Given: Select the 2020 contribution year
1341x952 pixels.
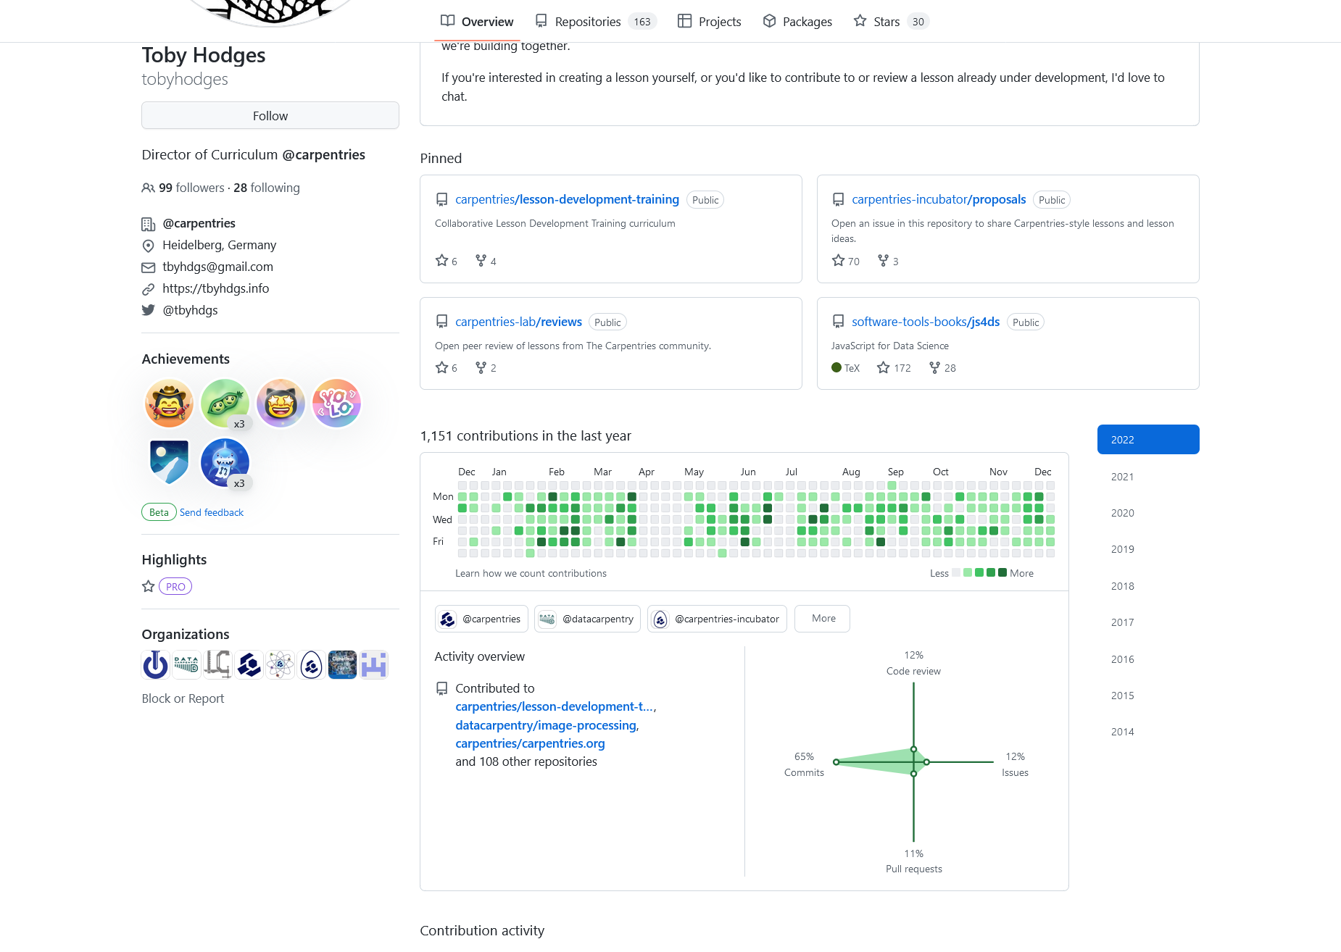Looking at the screenshot, I should 1148,513.
